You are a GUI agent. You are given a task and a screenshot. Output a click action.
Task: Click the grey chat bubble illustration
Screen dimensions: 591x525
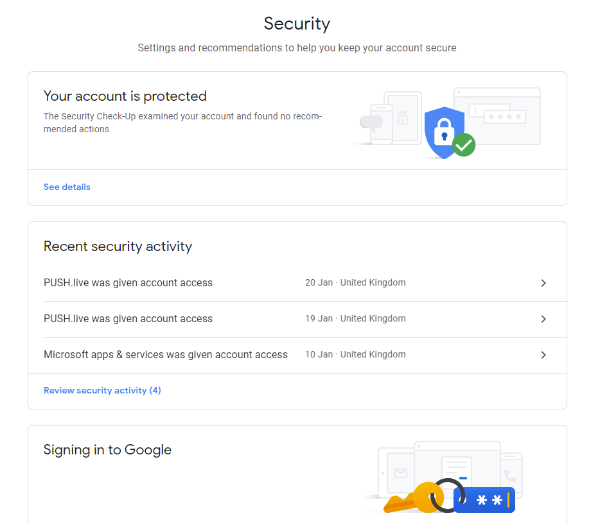(371, 123)
